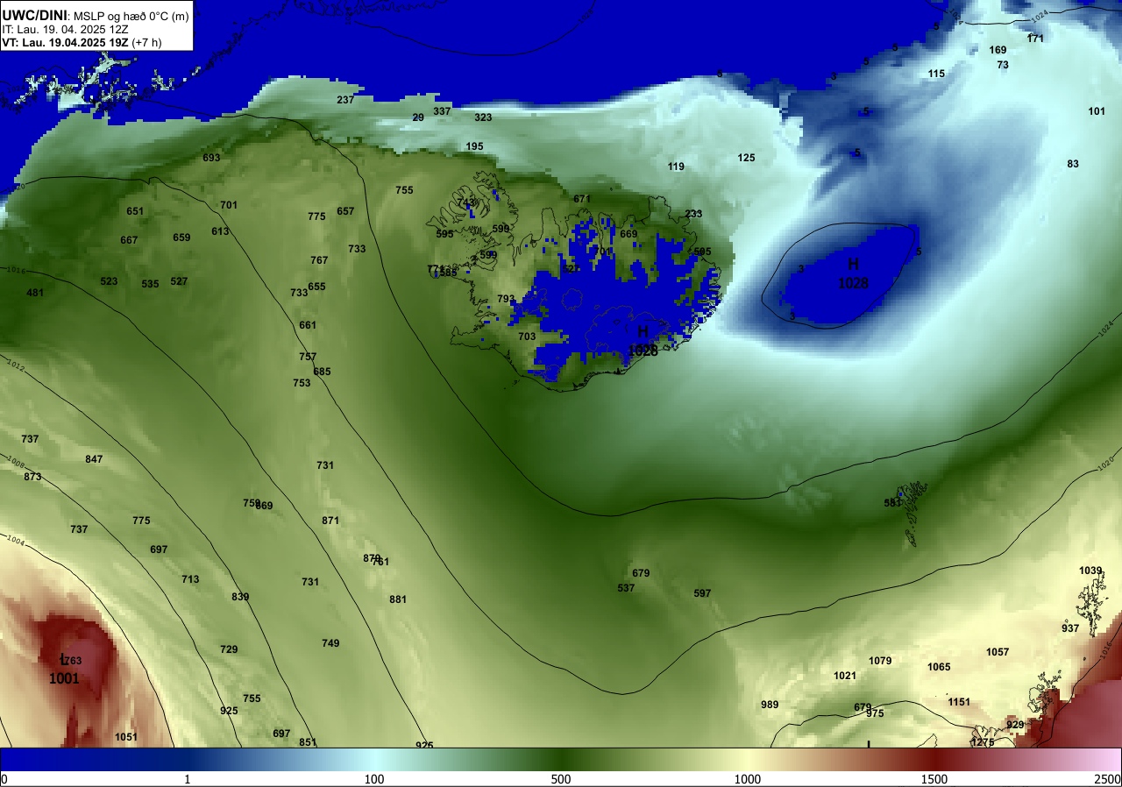
Task: Click the 125 height value
Action: click(x=746, y=158)
